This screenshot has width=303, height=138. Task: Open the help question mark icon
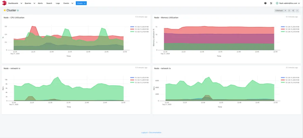265,3
